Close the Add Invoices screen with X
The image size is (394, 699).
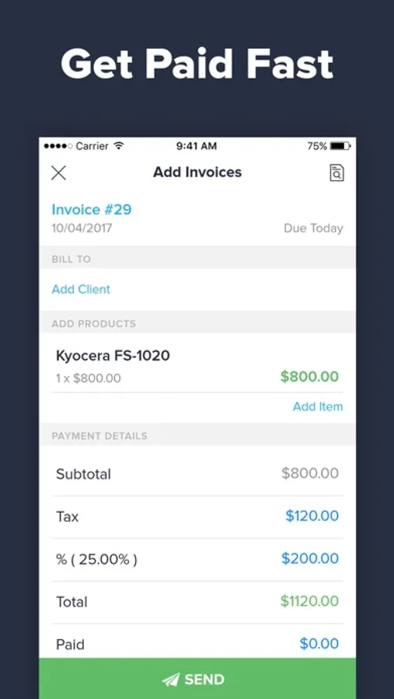[58, 172]
